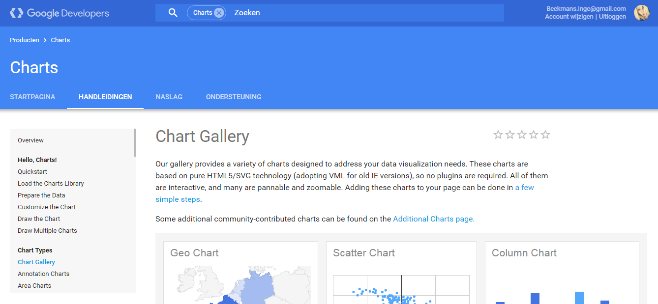Image resolution: width=658 pixels, height=304 pixels.
Task: Rate the page five stars
Action: (x=545, y=135)
